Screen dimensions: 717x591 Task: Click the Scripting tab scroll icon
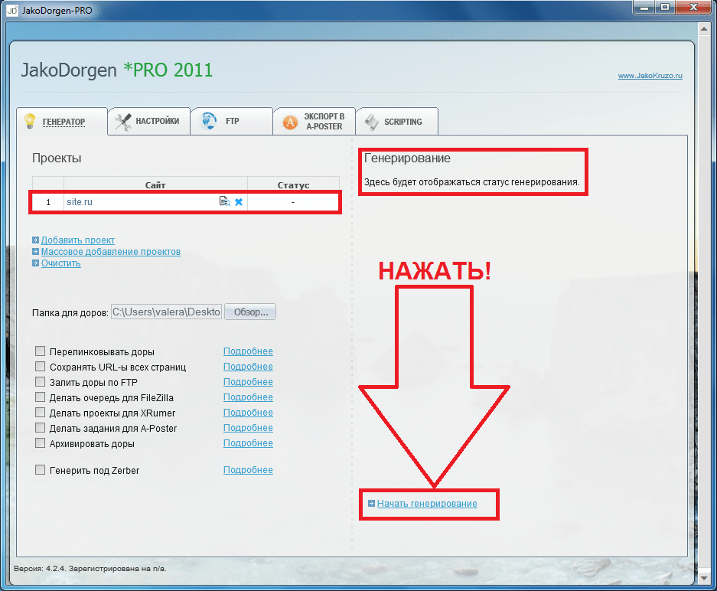click(371, 122)
